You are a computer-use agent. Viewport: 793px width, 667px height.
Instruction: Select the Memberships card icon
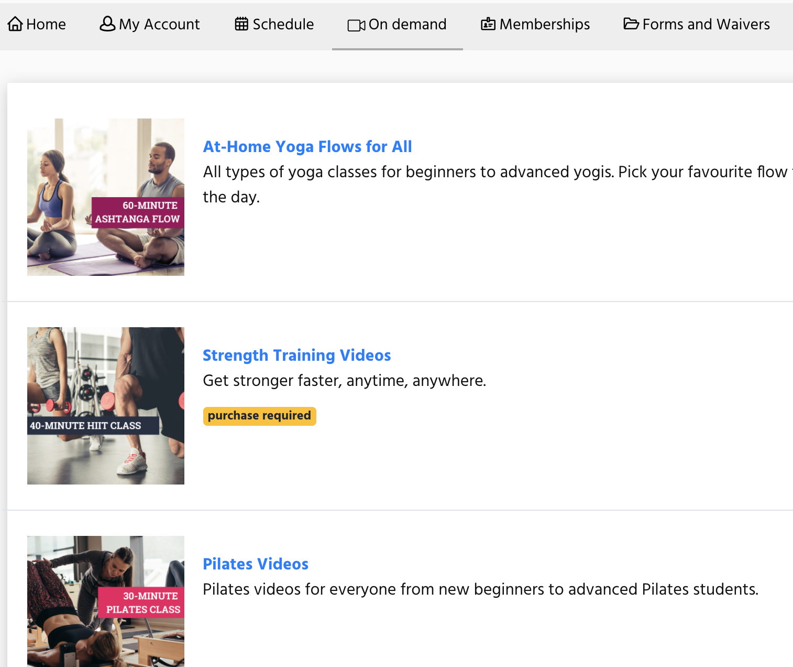click(x=487, y=24)
